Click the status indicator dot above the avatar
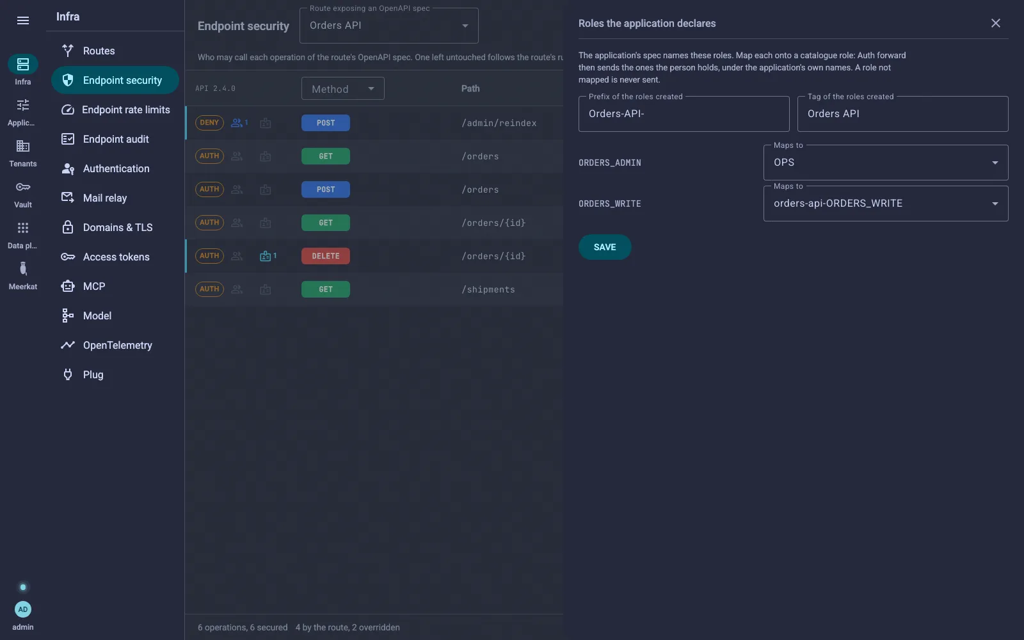This screenshot has height=640, width=1024. pos(23,587)
